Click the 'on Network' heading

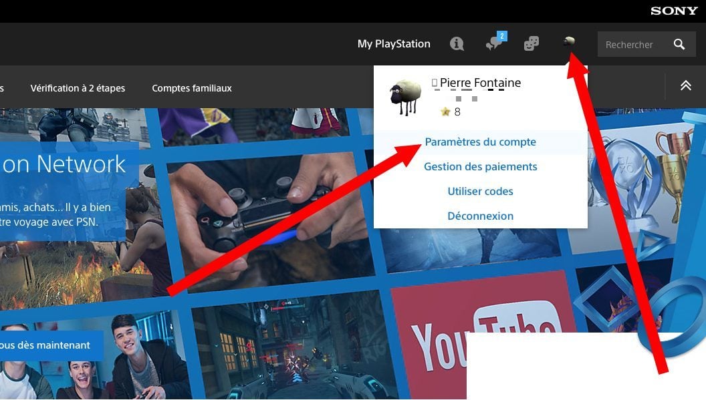pos(63,164)
